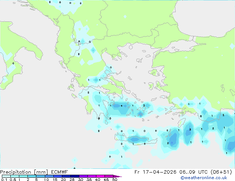Click the '10' legend scale label

point(46,180)
